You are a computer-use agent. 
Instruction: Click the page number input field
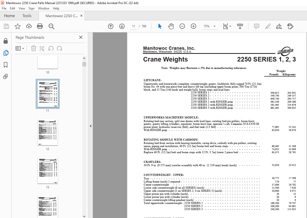[x=134, y=26]
